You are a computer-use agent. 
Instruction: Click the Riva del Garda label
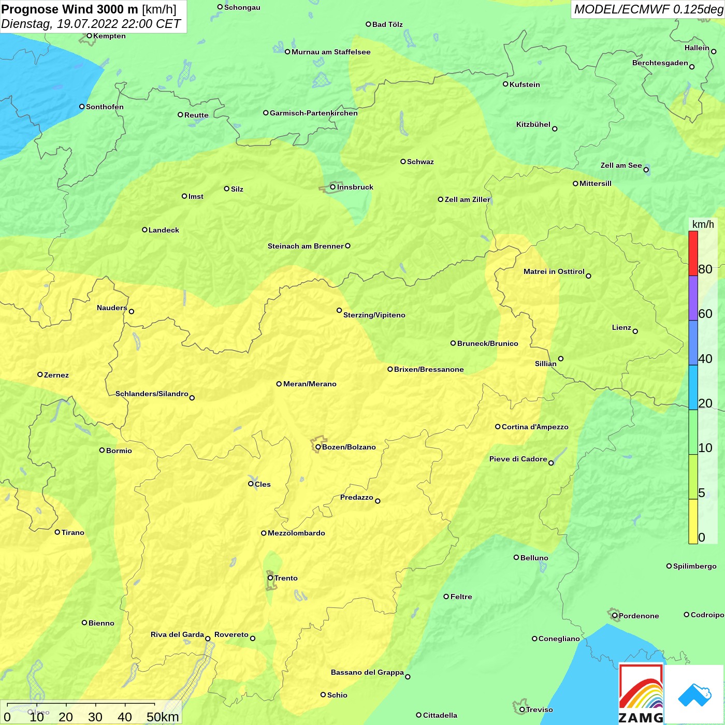177,634
